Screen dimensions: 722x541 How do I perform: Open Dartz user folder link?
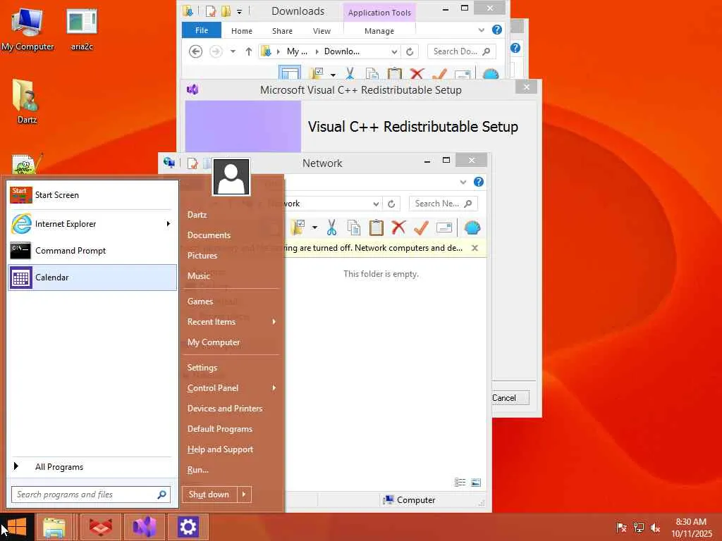(x=197, y=215)
